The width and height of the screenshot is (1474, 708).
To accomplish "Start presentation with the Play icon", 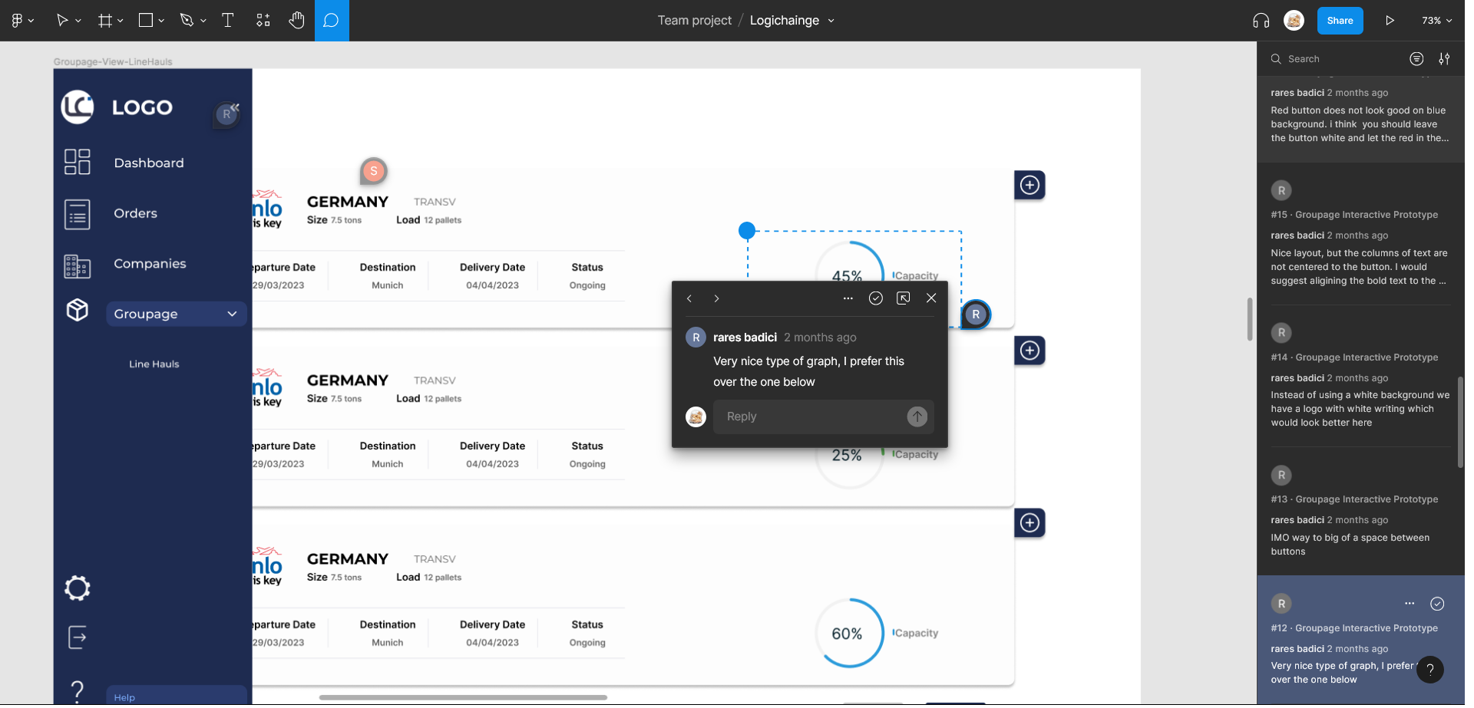I will click(1390, 21).
